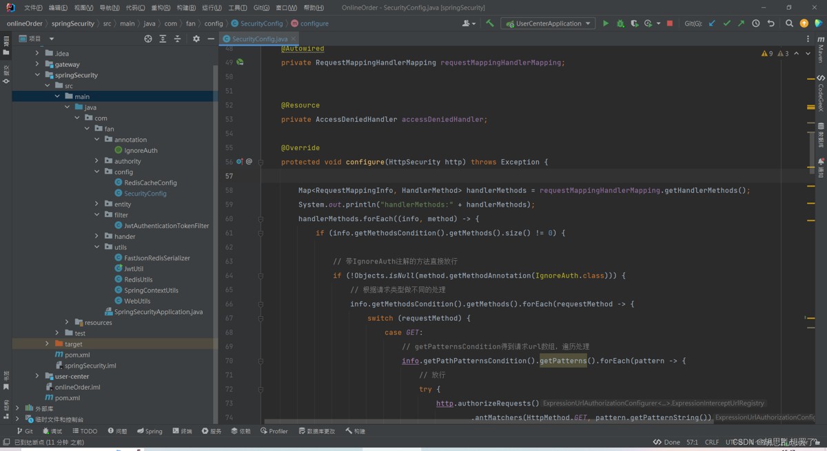Open Git history via the clock icon
827x451 pixels.
pos(756,23)
